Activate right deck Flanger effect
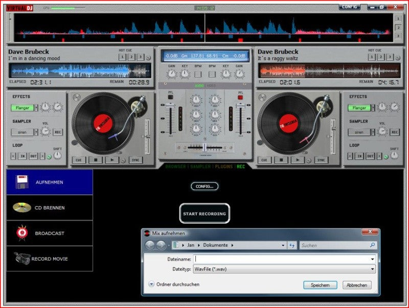This screenshot has height=308, width=409. tap(359, 108)
